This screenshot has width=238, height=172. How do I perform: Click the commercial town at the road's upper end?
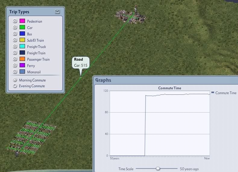(130, 16)
